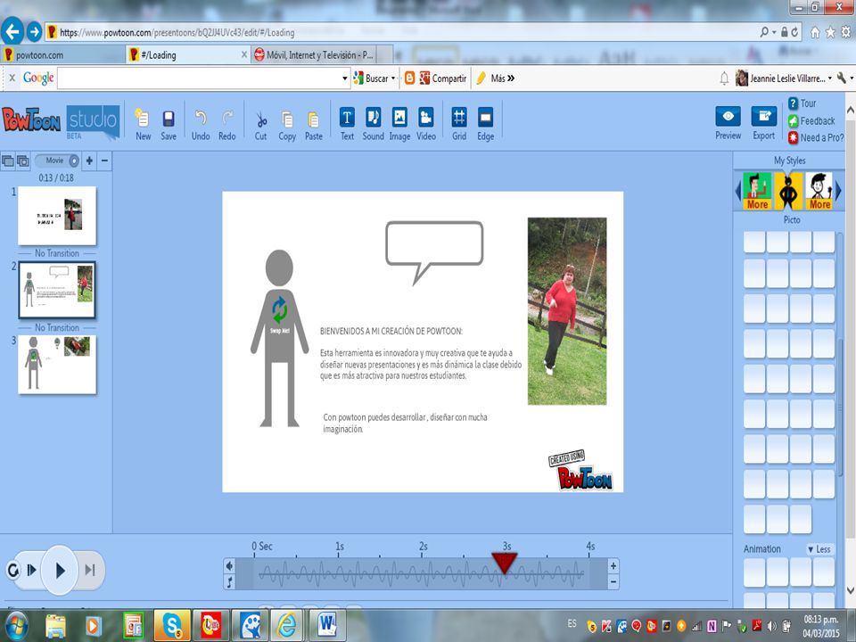This screenshot has height=642, width=856.
Task: Click the Windows Start button
Action: point(17,626)
